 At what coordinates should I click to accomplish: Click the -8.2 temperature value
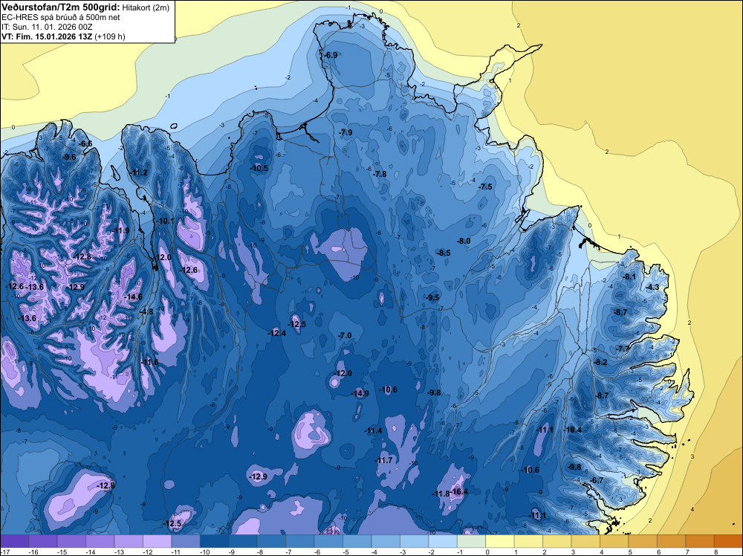pyautogui.click(x=600, y=362)
